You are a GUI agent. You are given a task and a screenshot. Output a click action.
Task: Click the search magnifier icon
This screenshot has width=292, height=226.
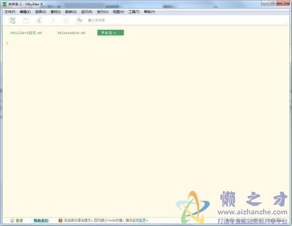point(80,20)
